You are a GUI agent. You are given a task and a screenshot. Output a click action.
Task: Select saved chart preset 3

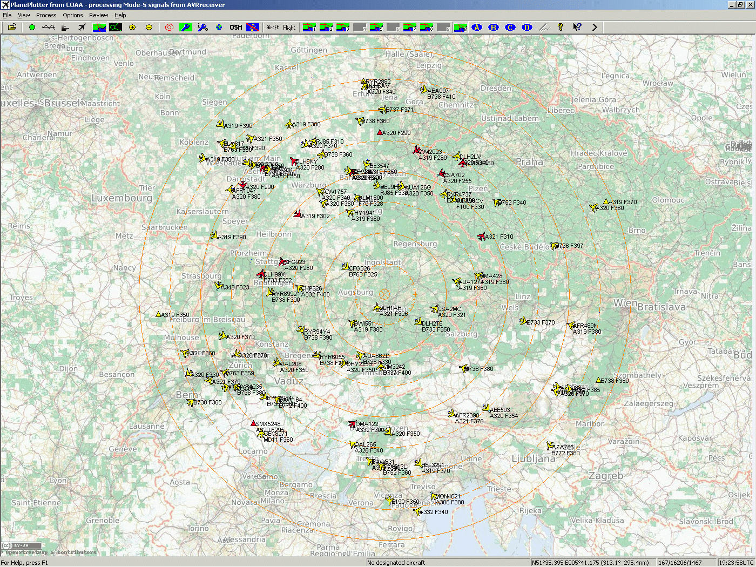tap(343, 27)
